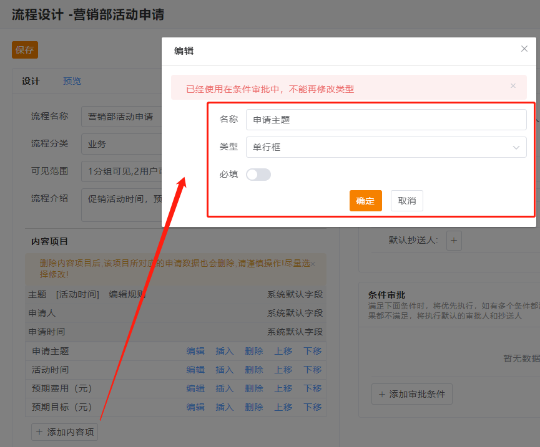Select the 设计 tab
540x447 pixels.
point(31,81)
